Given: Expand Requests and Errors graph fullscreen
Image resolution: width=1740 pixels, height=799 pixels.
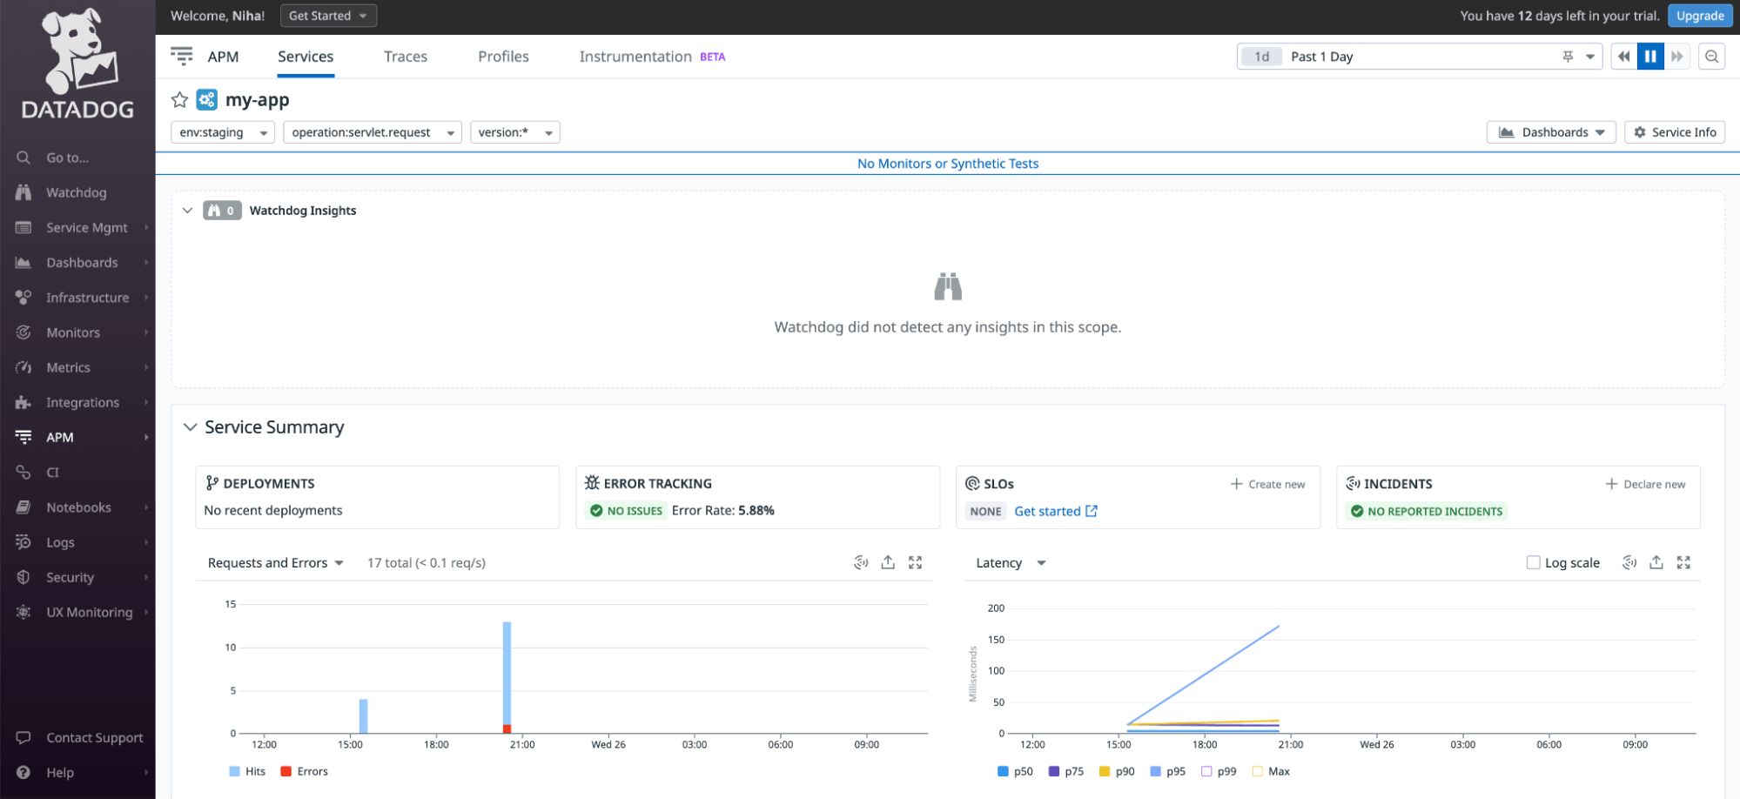Looking at the screenshot, I should pyautogui.click(x=915, y=562).
